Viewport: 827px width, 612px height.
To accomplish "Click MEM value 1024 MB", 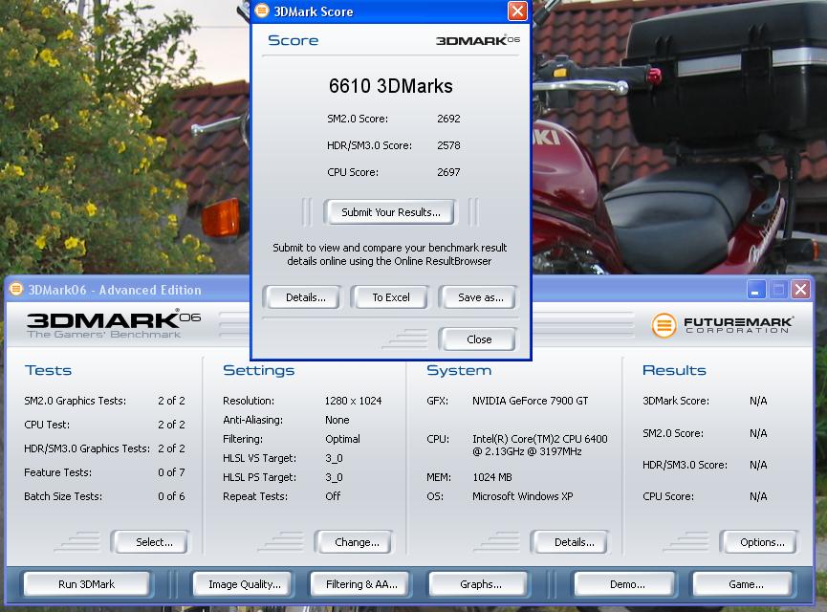I will click(x=492, y=477).
